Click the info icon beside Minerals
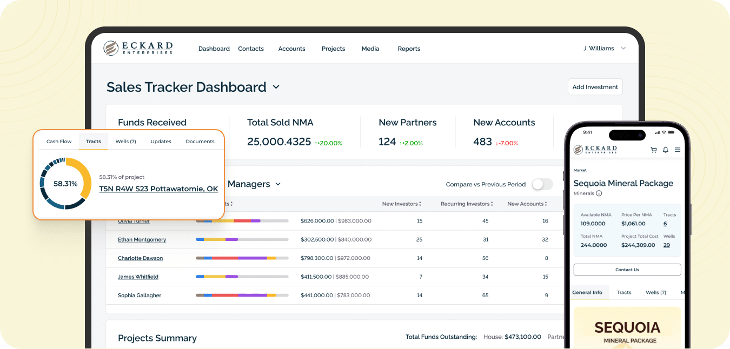The width and height of the screenshot is (730, 349). coord(599,193)
